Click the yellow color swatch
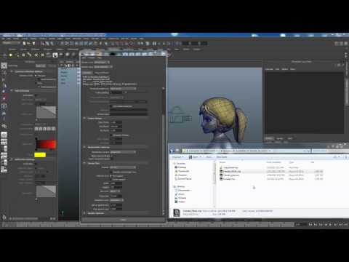This screenshot has width=349, height=262. click(40, 155)
